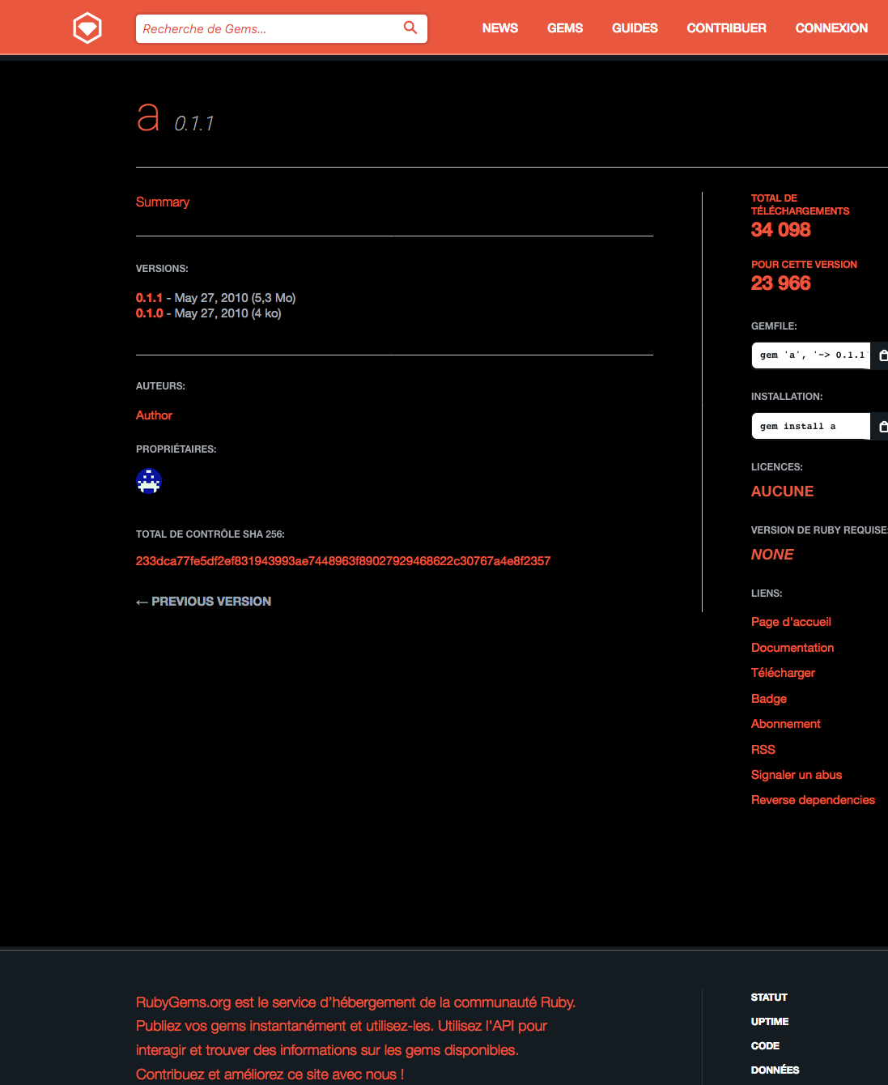Click the AUCUNE licence text
This screenshot has height=1085, width=888.
[x=783, y=491]
